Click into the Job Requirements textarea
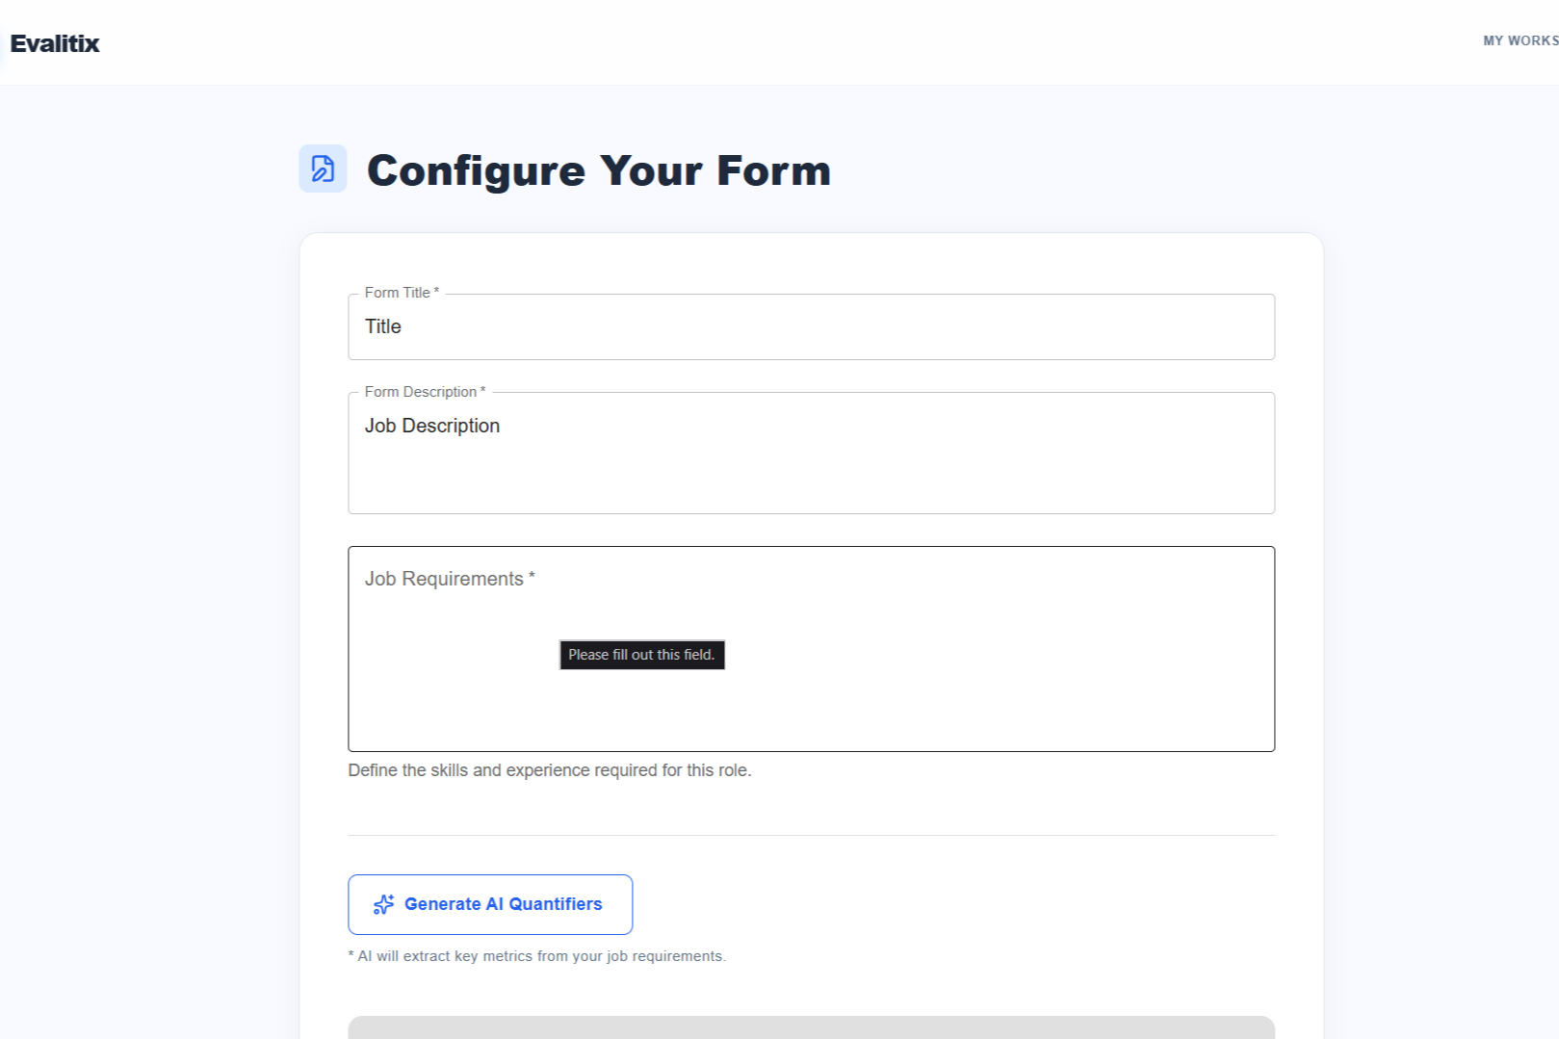Image resolution: width=1559 pixels, height=1039 pixels. 811,649
